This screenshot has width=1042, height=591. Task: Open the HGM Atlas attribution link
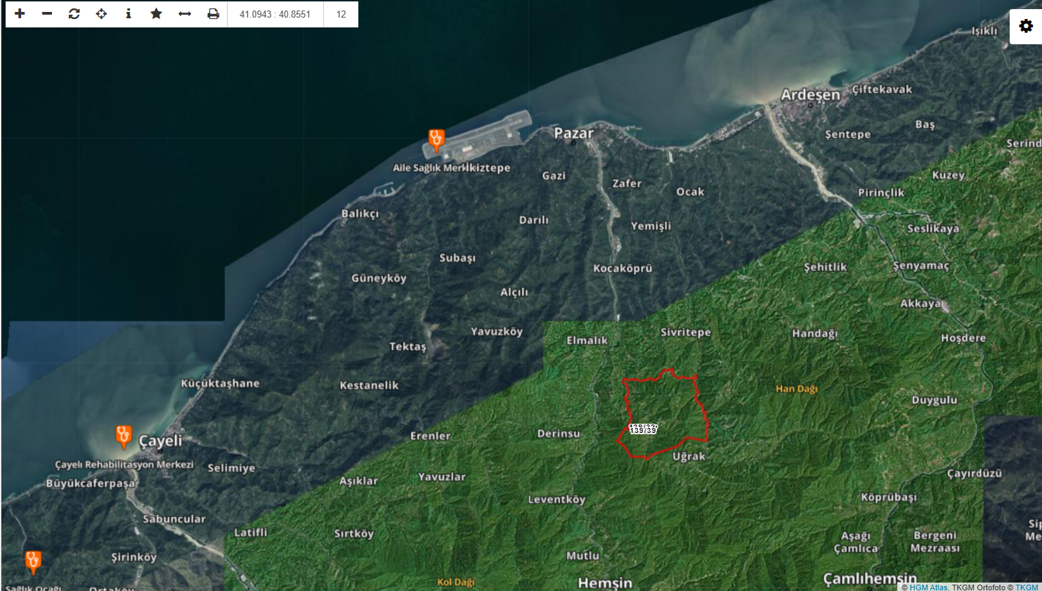927,587
